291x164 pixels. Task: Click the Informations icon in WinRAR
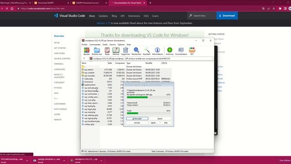157,50
